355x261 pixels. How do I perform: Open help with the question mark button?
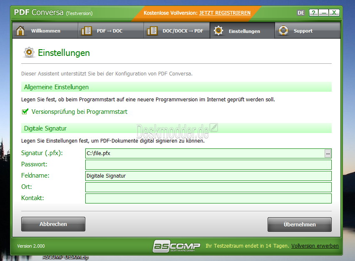[313, 13]
